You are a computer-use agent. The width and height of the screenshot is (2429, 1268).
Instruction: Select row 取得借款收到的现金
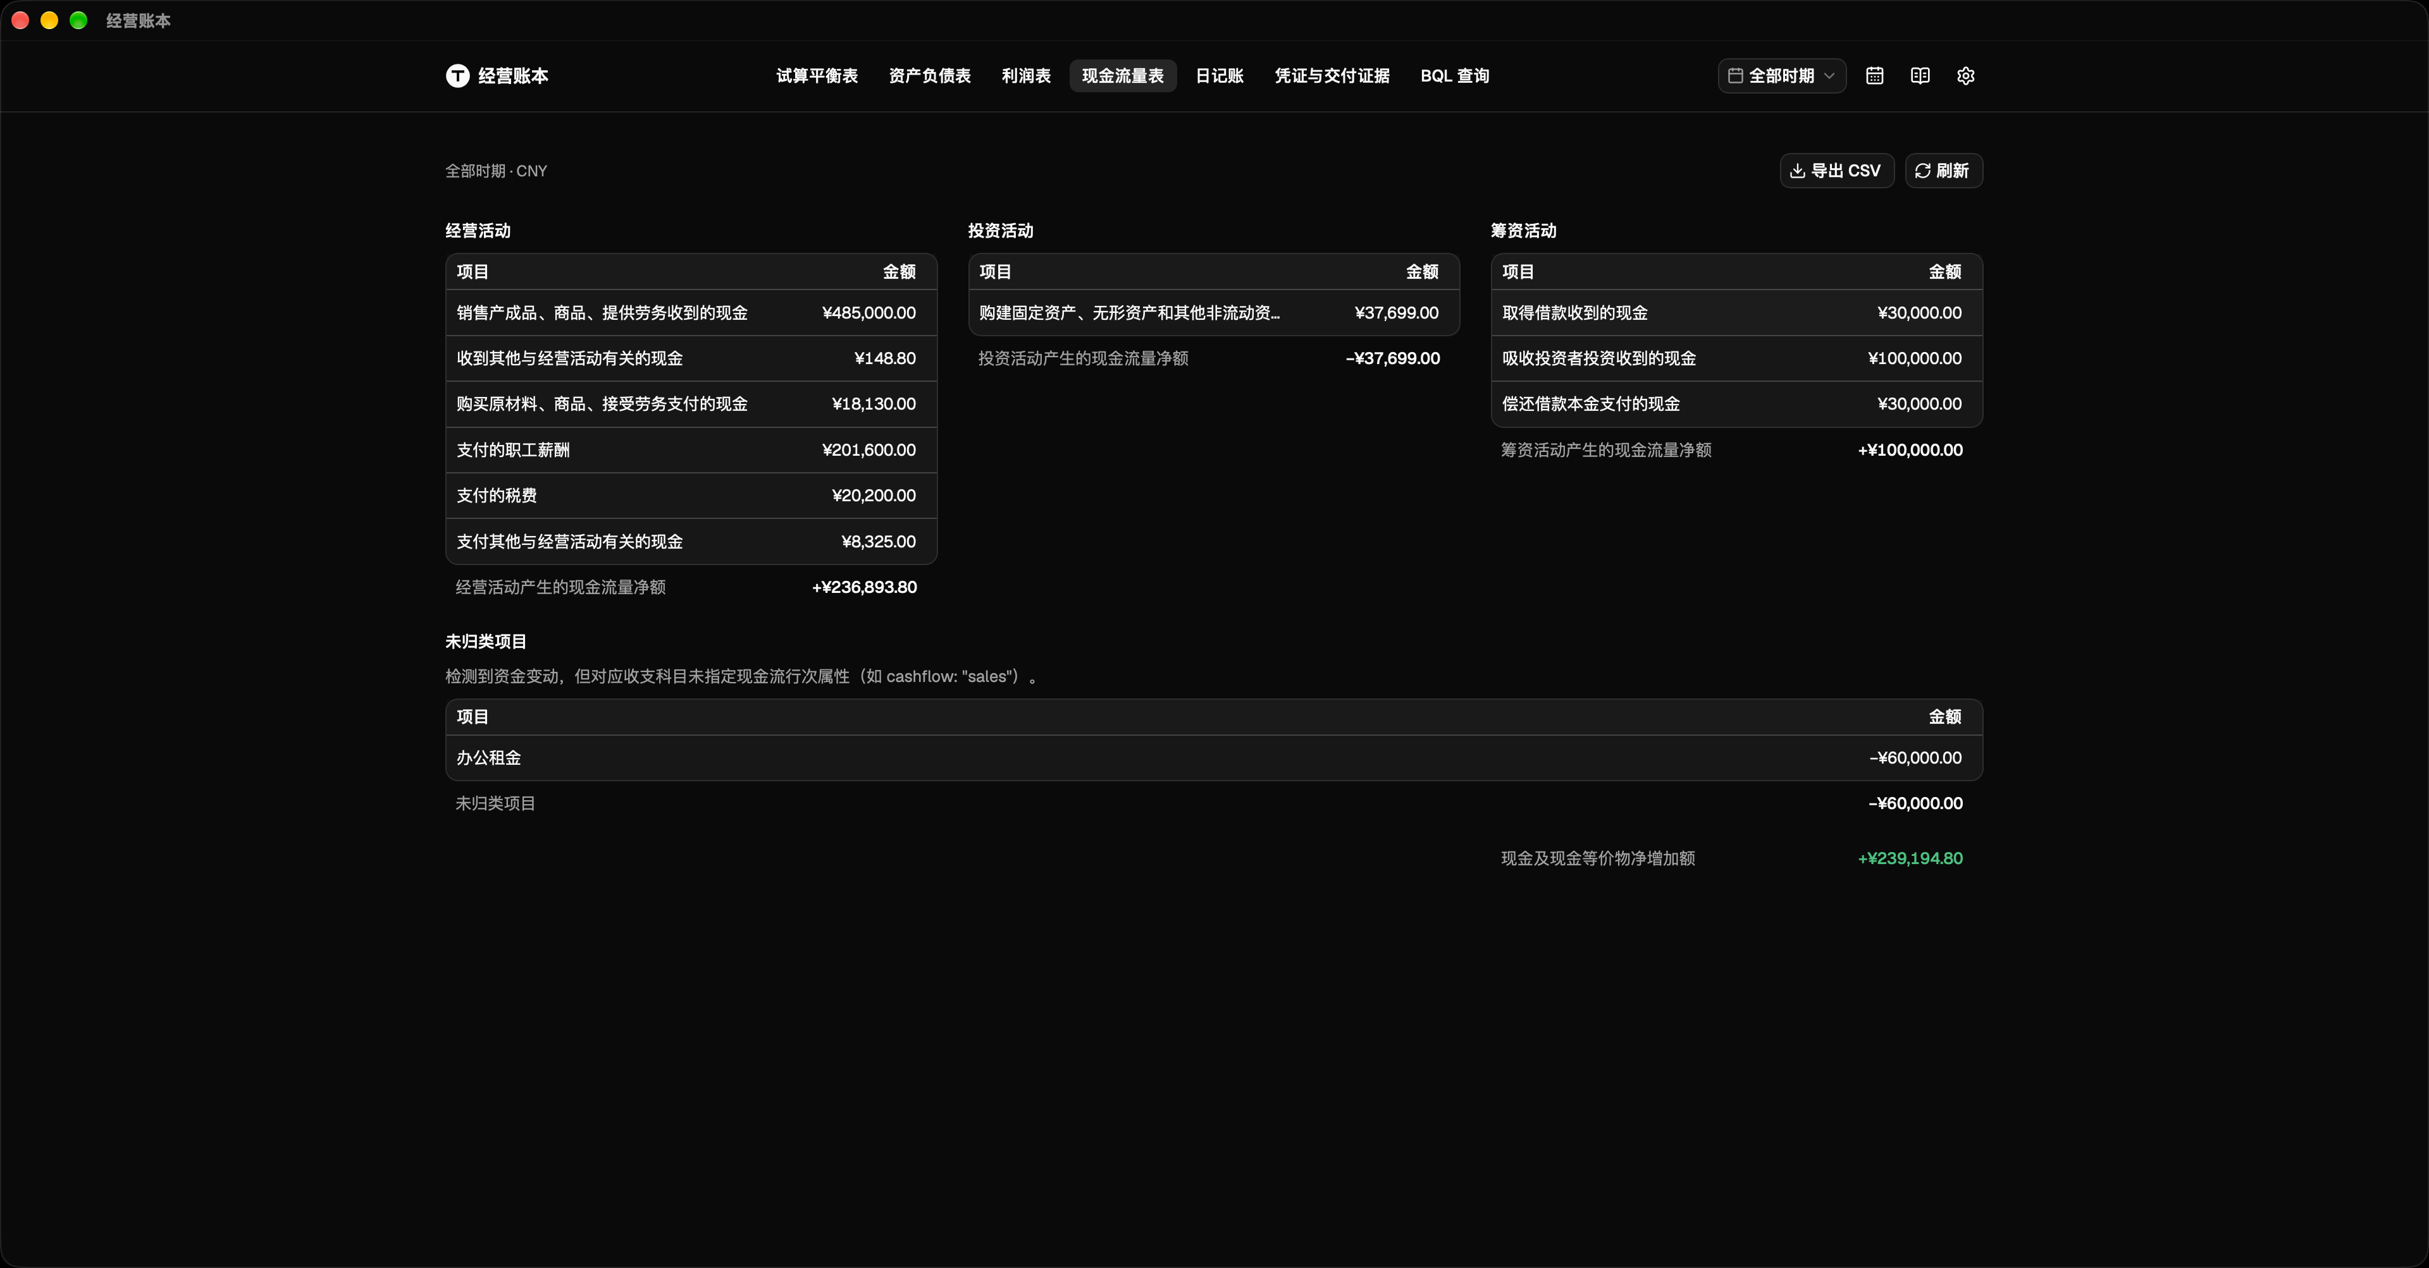tap(1736, 313)
